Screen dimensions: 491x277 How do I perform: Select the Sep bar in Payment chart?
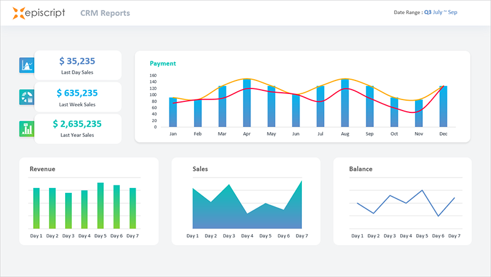[x=370, y=106]
